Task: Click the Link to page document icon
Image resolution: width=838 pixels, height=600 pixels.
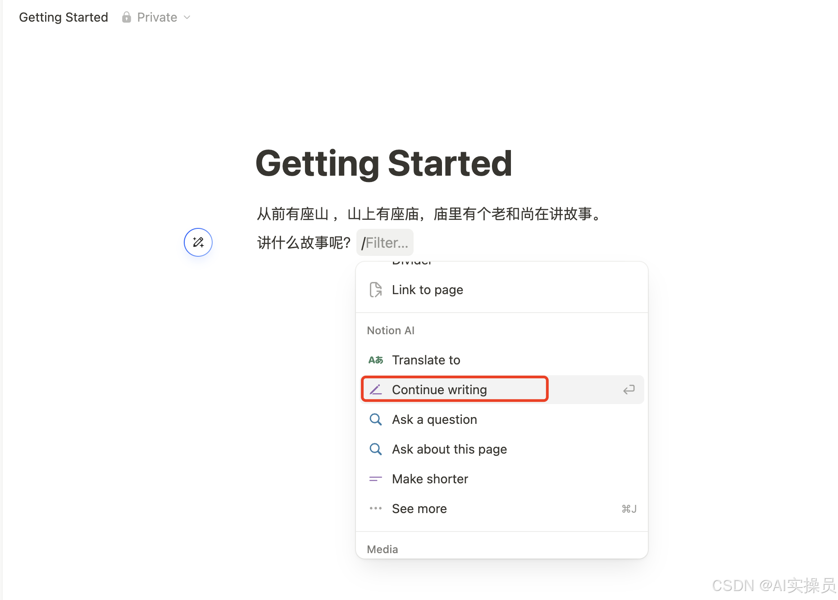Action: click(376, 290)
